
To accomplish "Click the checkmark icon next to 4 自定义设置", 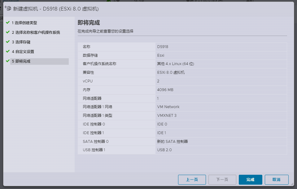I will click(8, 51).
